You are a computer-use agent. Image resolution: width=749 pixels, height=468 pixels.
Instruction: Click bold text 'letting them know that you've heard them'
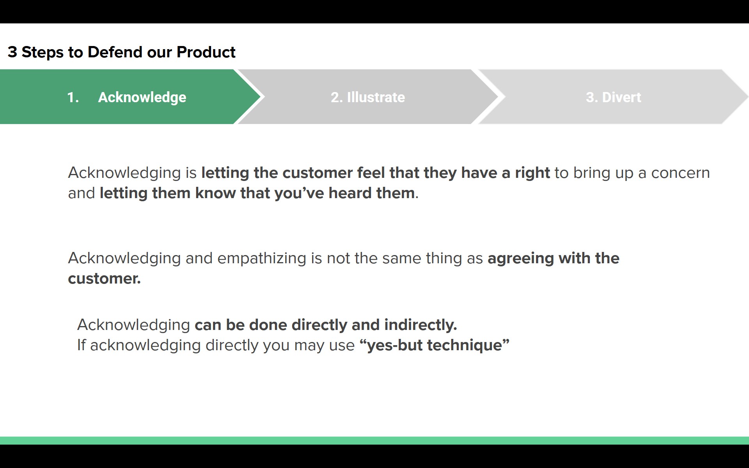tap(257, 193)
